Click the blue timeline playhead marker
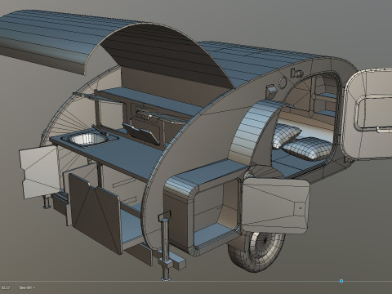Image resolution: width=392 pixels, height=294 pixels. (341, 281)
